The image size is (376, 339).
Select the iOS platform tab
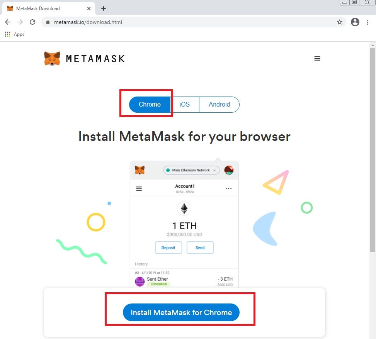point(185,105)
